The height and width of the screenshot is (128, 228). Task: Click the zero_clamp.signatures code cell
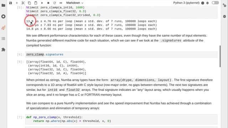point(121,54)
